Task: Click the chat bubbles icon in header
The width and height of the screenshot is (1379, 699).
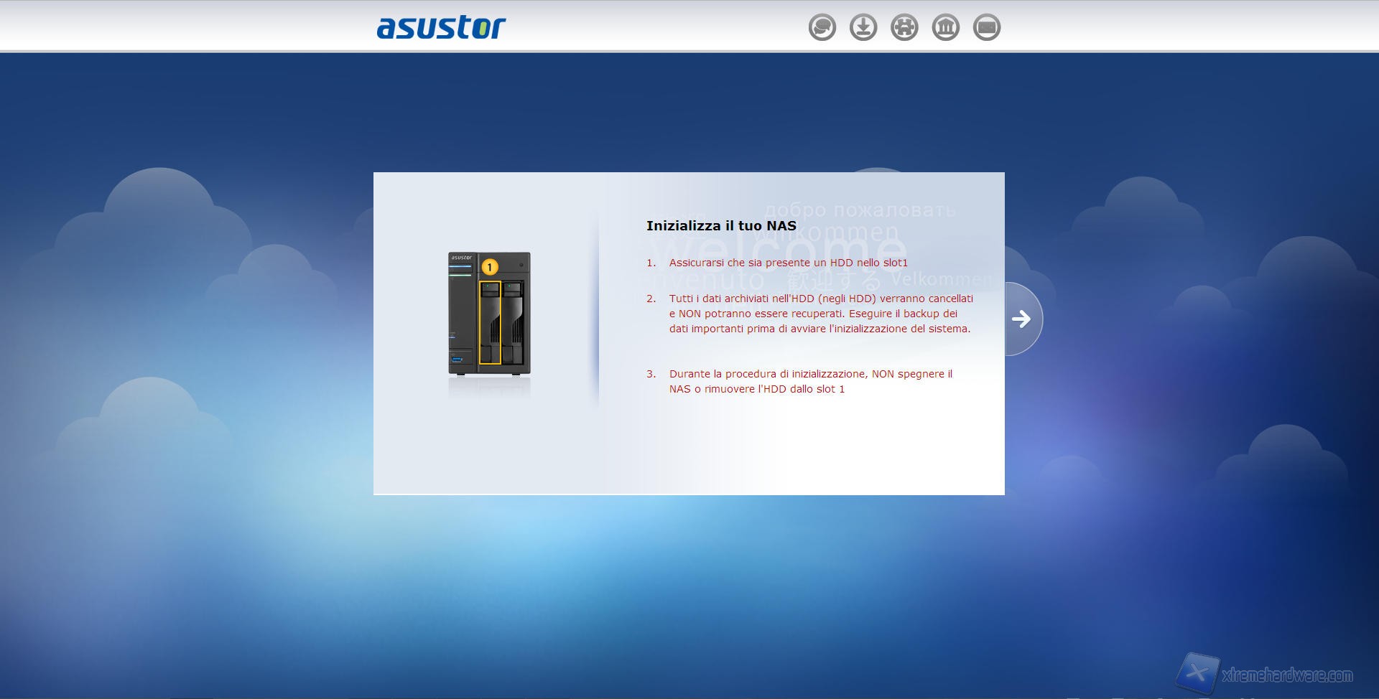Action: (x=822, y=28)
